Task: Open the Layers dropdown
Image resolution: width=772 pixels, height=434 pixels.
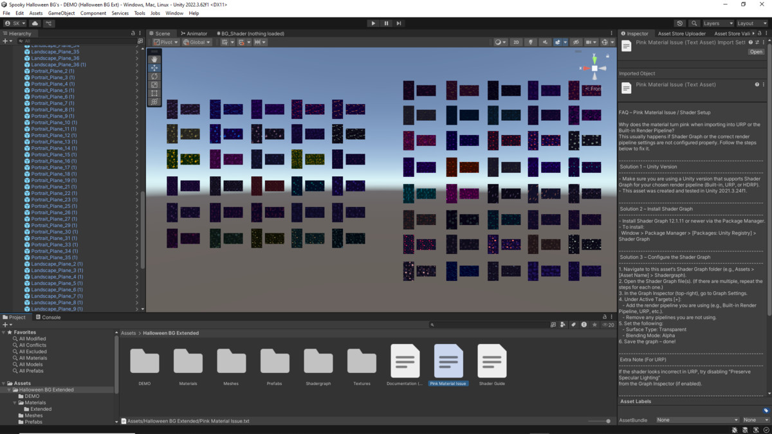Action: [717, 23]
